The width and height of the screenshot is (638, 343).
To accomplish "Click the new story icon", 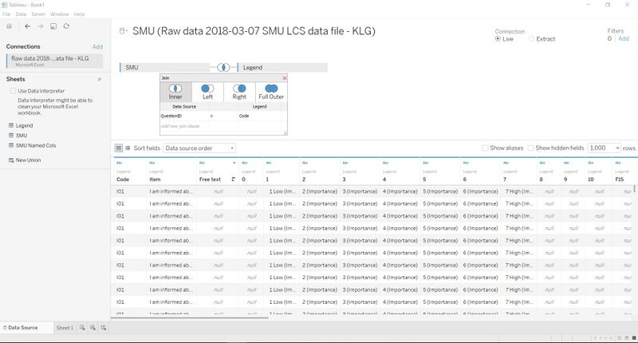I will coord(104,328).
